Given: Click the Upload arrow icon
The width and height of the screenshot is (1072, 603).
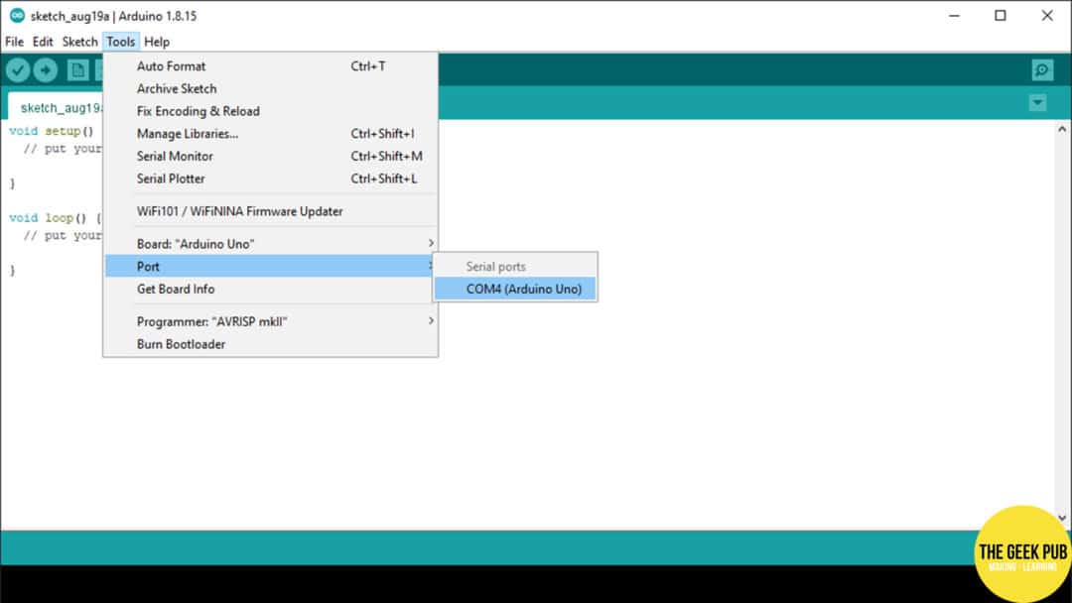Looking at the screenshot, I should click(46, 69).
